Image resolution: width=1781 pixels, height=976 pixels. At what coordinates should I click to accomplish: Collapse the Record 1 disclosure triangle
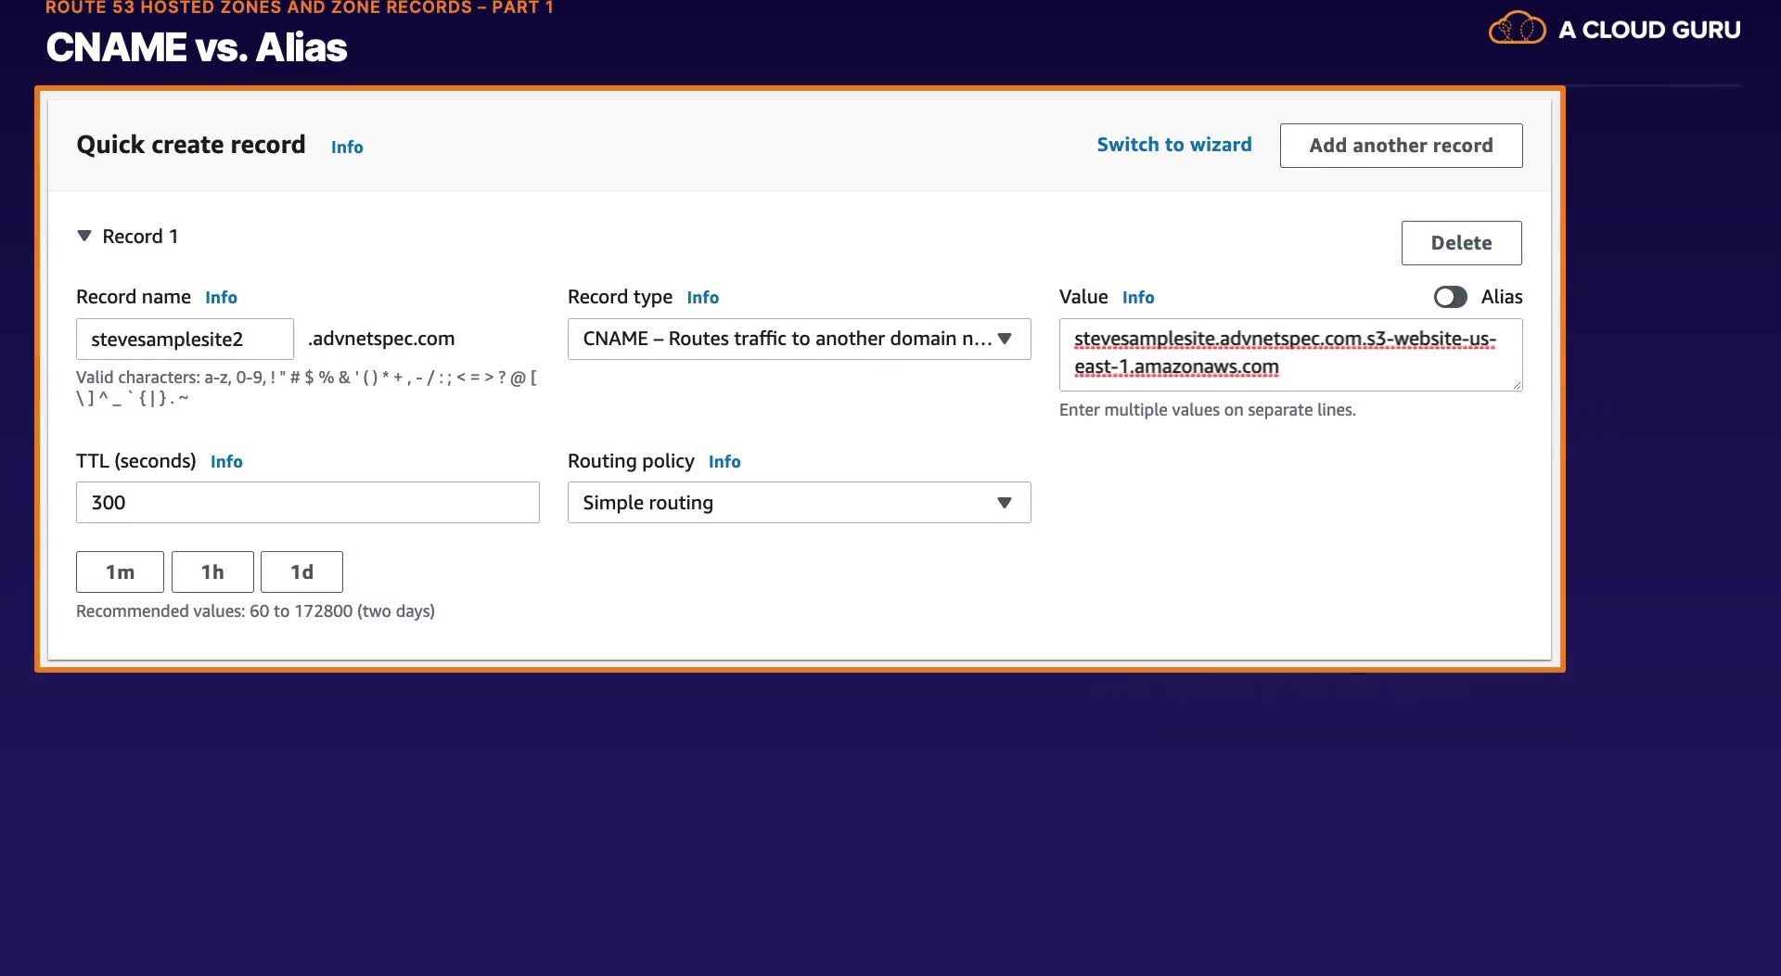click(84, 236)
